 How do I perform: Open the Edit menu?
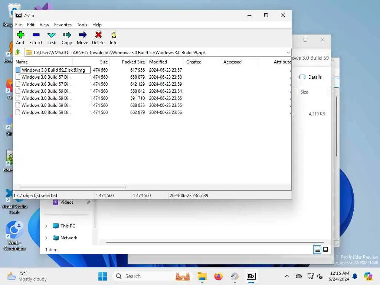click(30, 25)
